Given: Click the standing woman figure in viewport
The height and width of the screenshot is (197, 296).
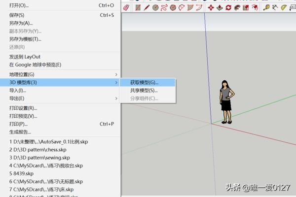Looking at the screenshot, I should click(x=226, y=102).
